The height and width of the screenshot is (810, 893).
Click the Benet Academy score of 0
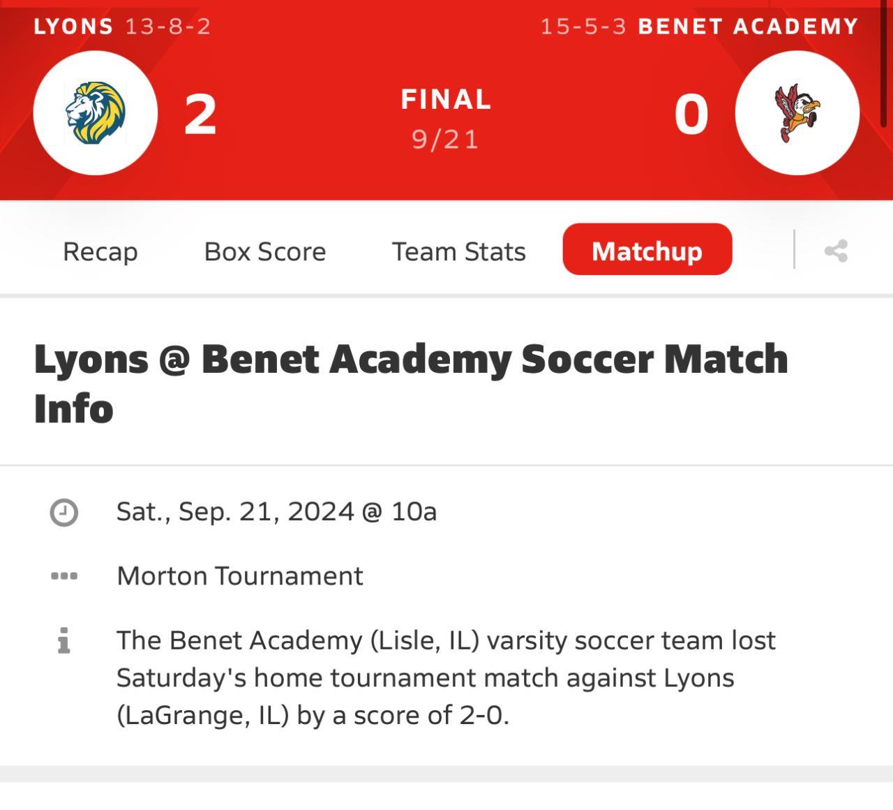[691, 115]
